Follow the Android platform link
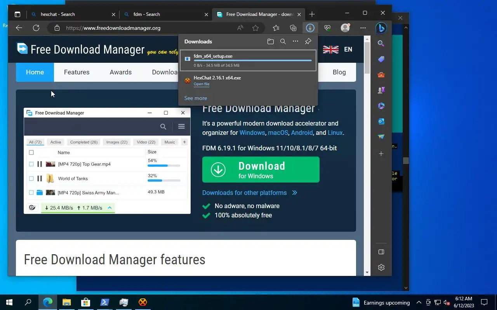The height and width of the screenshot is (310, 497). click(x=302, y=133)
